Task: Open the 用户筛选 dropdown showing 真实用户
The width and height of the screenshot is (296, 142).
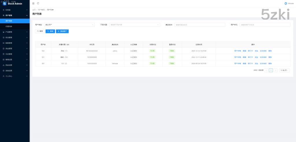Action: 69,25
